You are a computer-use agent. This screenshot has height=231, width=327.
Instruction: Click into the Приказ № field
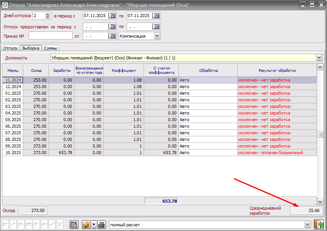50,36
